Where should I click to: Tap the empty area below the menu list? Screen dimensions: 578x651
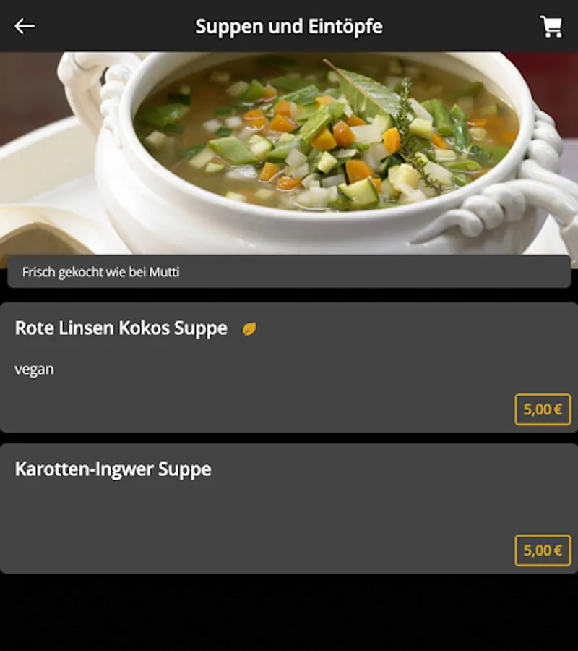(289, 613)
